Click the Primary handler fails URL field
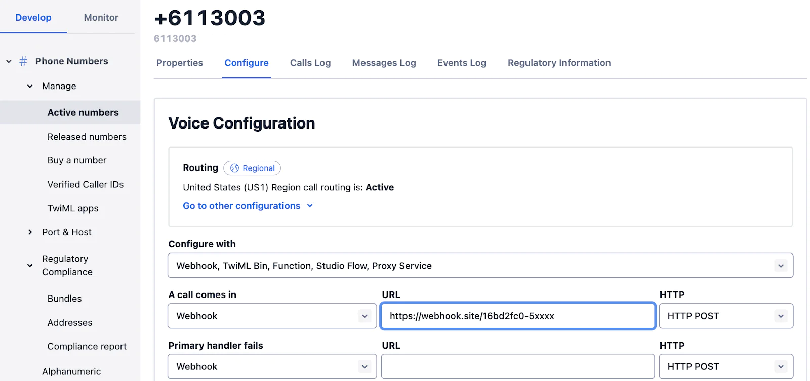Image resolution: width=810 pixels, height=381 pixels. (517, 366)
